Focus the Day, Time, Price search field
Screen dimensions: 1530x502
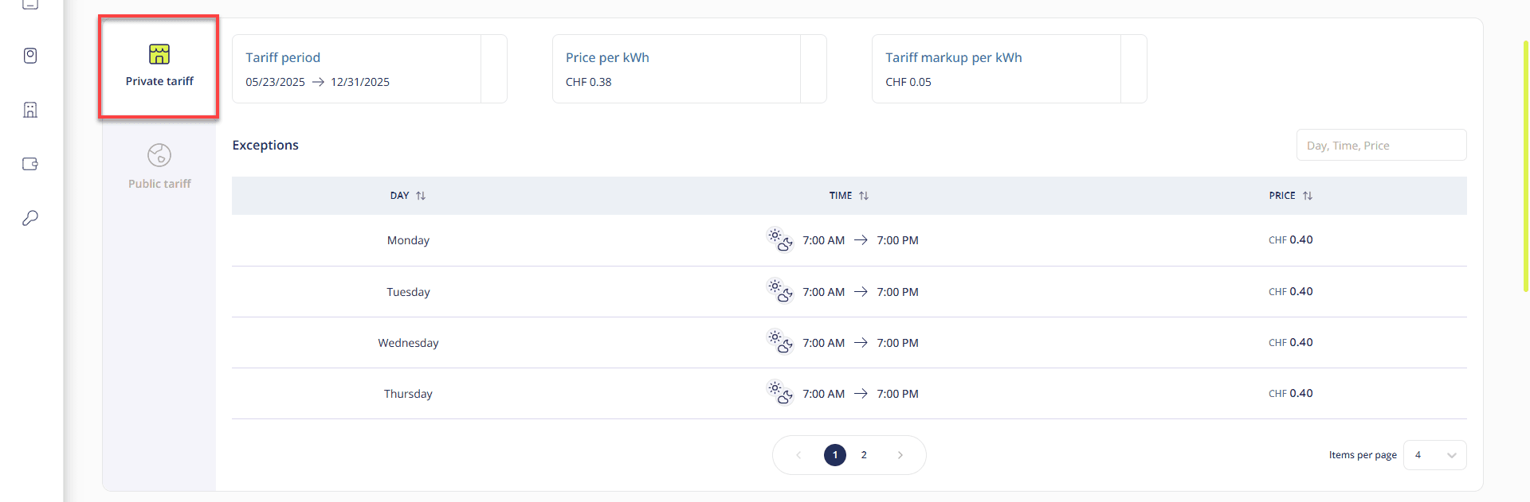(1381, 146)
